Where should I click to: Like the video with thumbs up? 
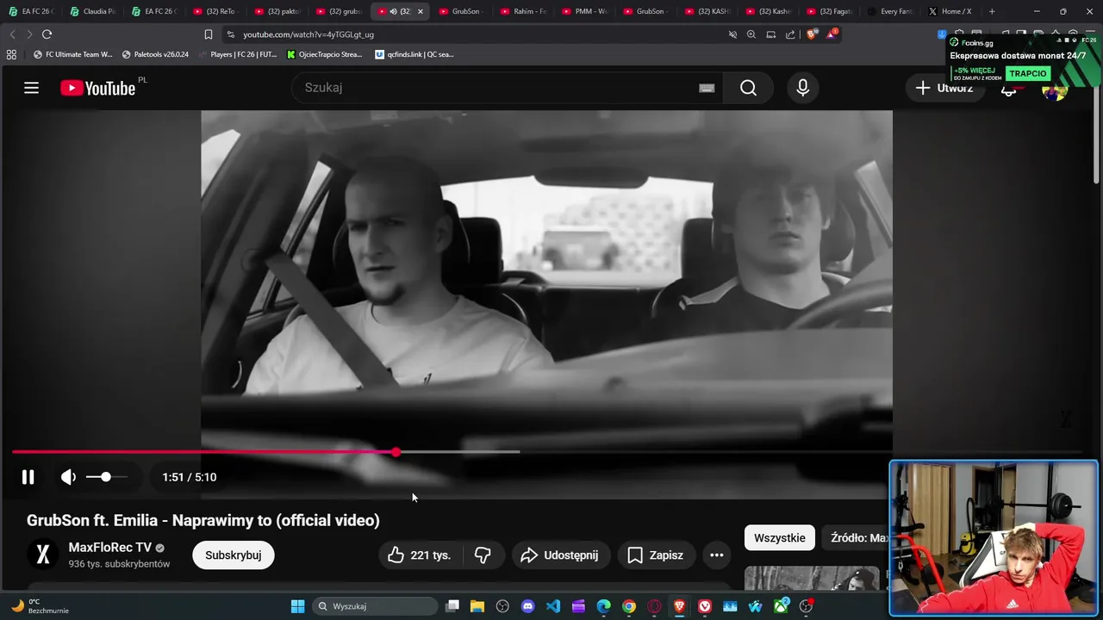421,555
